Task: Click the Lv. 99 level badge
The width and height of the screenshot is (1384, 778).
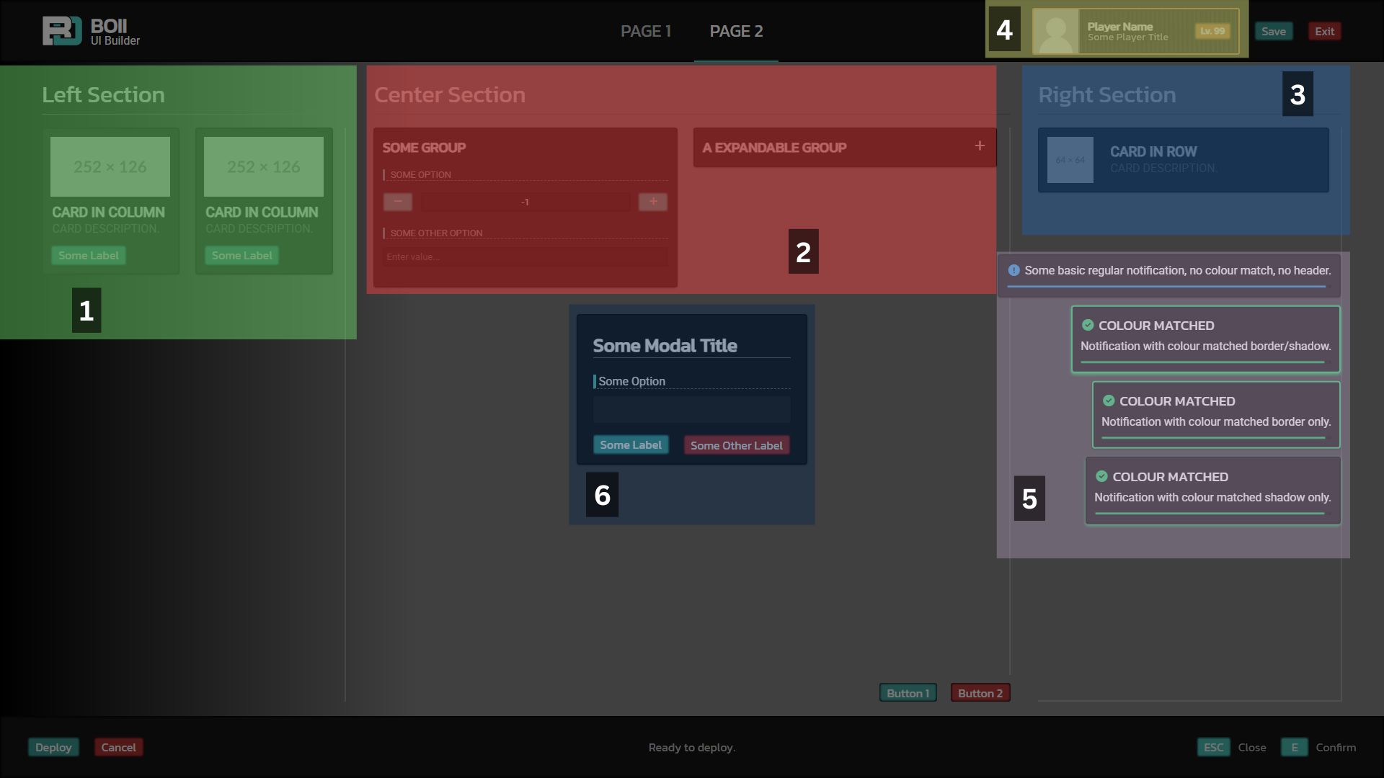Action: tap(1212, 31)
